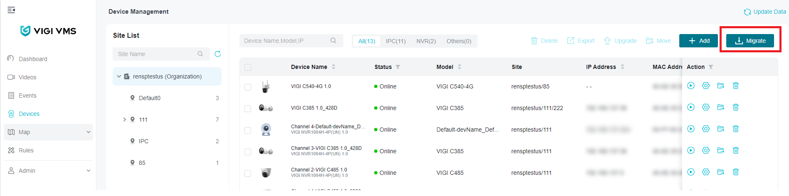Filter the Action column
Viewport: 789px width, 196px height.
pyautogui.click(x=711, y=67)
